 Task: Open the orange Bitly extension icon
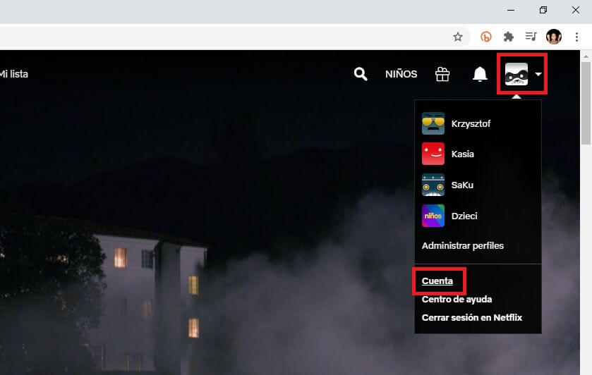[x=486, y=37]
